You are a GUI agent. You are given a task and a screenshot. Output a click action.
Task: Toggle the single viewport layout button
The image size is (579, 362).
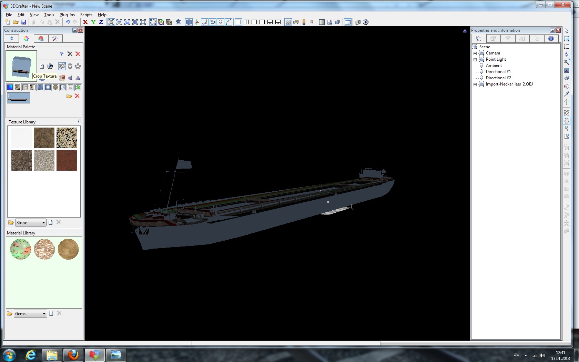(238, 22)
